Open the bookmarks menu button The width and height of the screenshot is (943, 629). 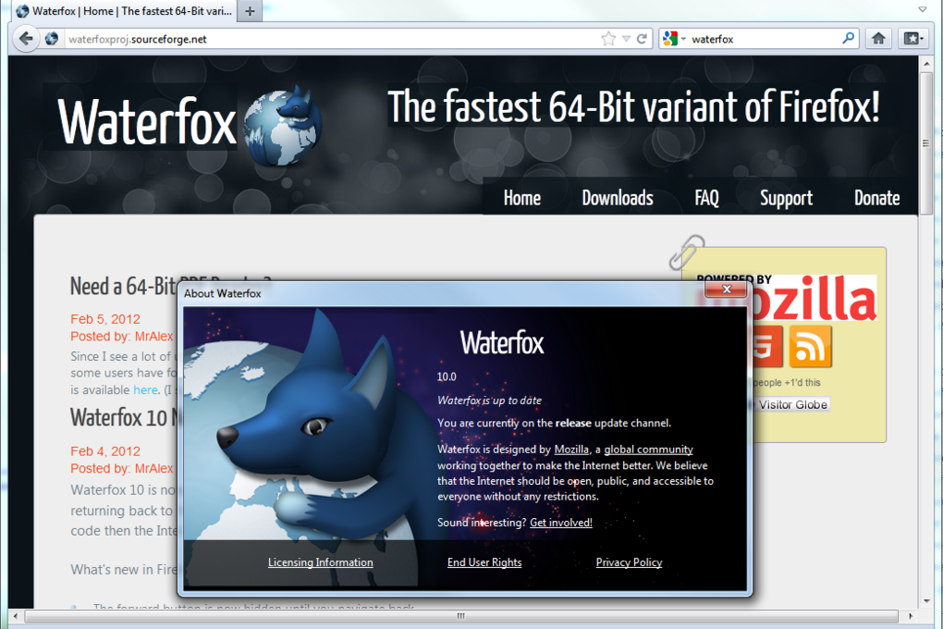point(914,39)
